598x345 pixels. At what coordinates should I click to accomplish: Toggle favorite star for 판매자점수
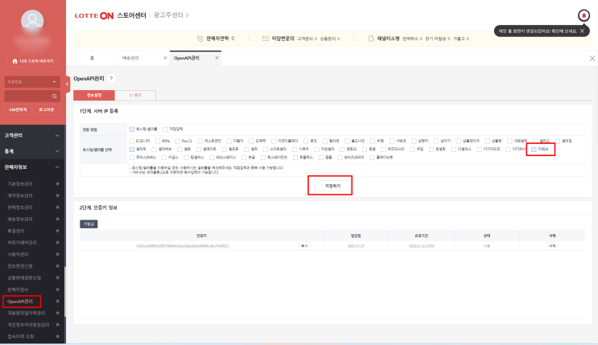pos(58,290)
